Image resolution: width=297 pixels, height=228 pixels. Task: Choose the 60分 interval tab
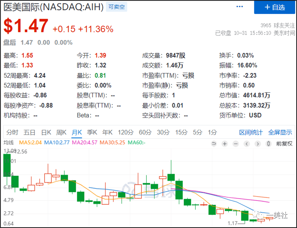tap(145, 132)
